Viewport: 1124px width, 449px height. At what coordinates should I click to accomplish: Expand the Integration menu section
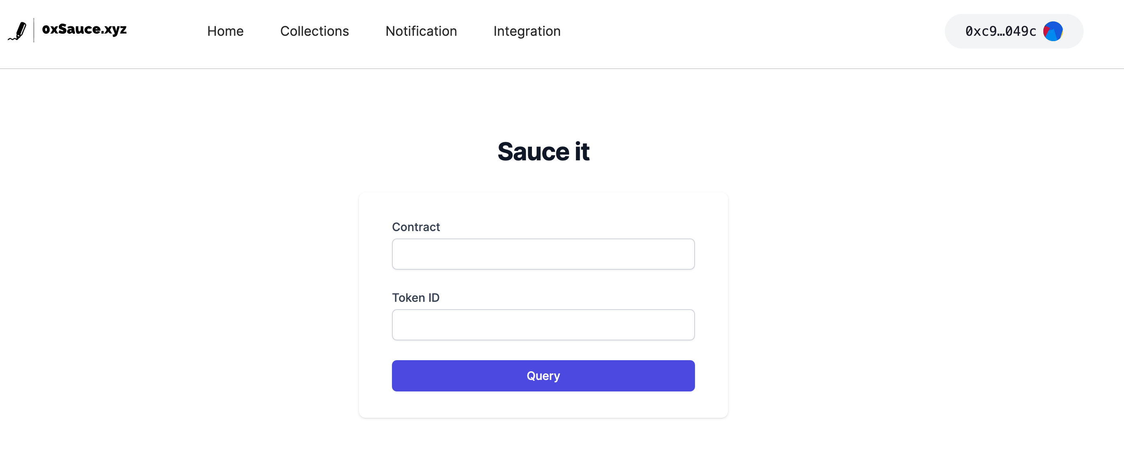(527, 31)
